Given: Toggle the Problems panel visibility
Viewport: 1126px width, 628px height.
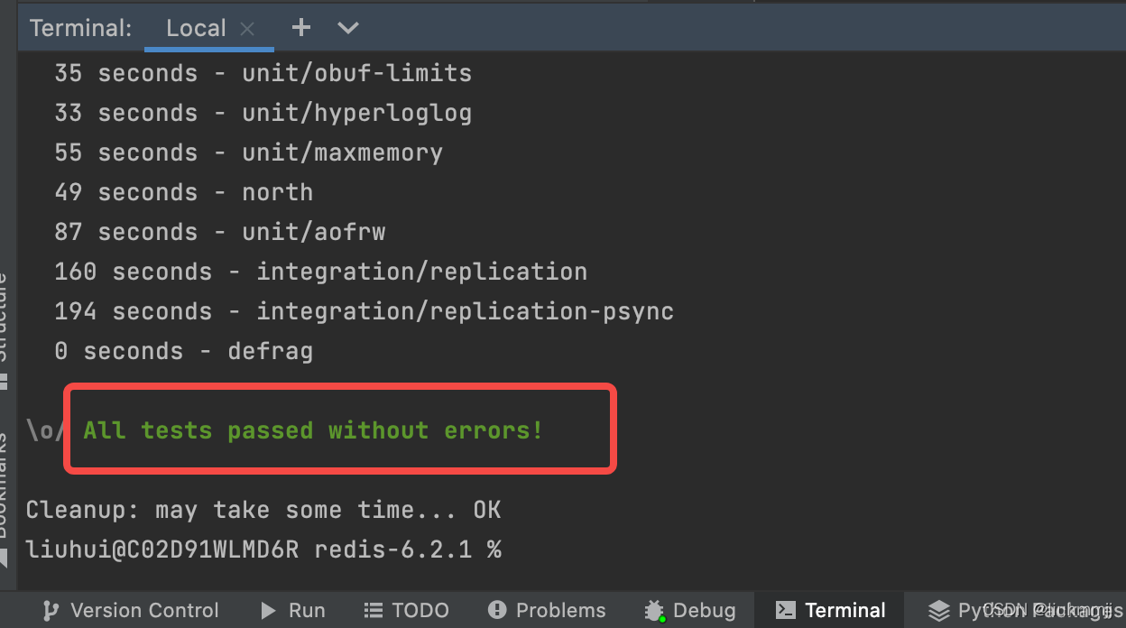Looking at the screenshot, I should (x=547, y=610).
